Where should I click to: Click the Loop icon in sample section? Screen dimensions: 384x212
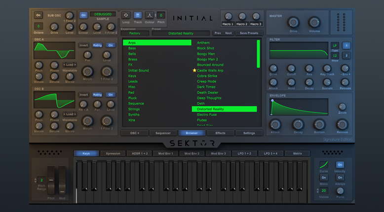click(x=126, y=15)
